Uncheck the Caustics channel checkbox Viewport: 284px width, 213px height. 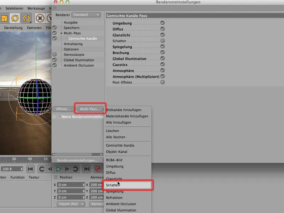point(163,64)
